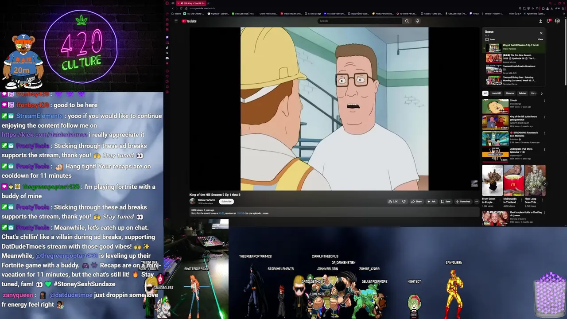Open the SAMMI Bridge bookmark

click(x=313, y=14)
